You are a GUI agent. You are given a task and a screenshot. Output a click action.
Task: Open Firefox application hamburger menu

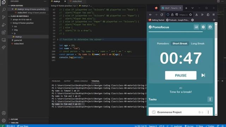point(214,15)
